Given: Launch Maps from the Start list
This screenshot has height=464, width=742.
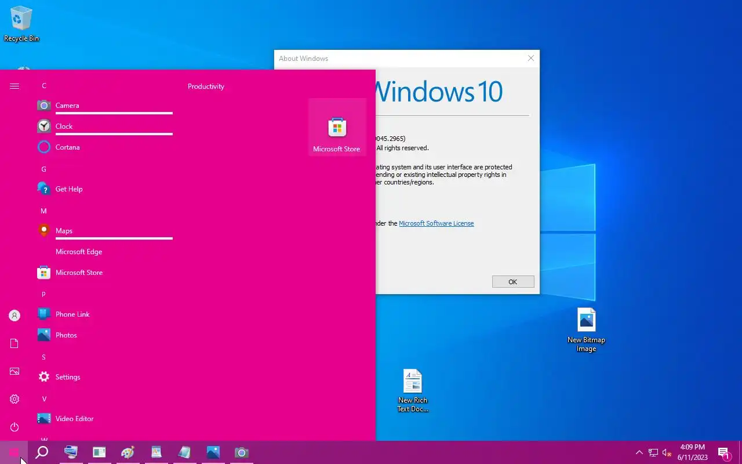Looking at the screenshot, I should pos(104,231).
